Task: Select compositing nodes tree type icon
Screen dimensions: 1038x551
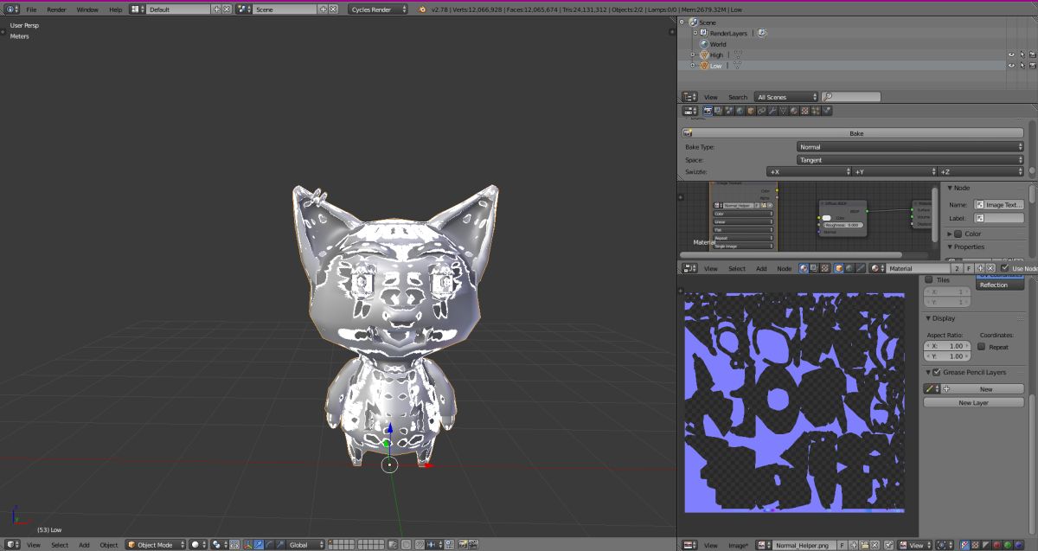Action: (x=815, y=268)
